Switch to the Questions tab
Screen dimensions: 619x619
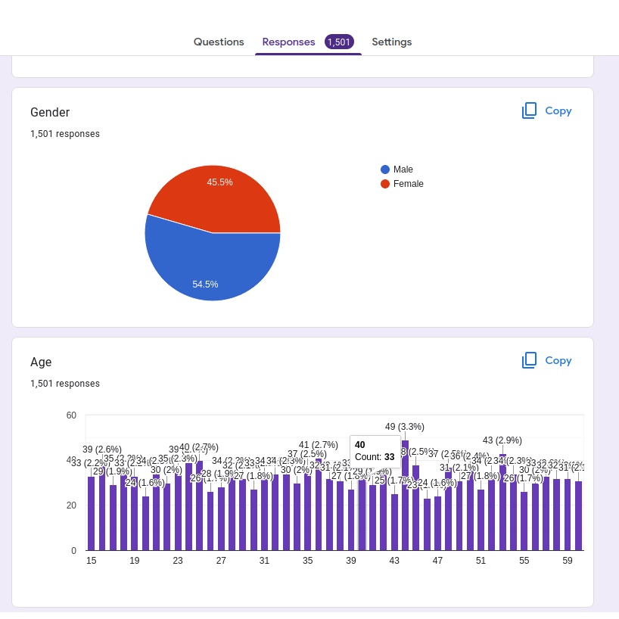pos(219,42)
